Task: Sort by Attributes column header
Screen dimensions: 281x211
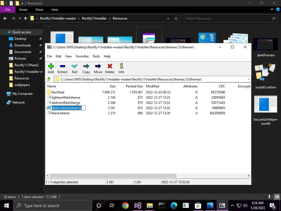Action: [185, 86]
